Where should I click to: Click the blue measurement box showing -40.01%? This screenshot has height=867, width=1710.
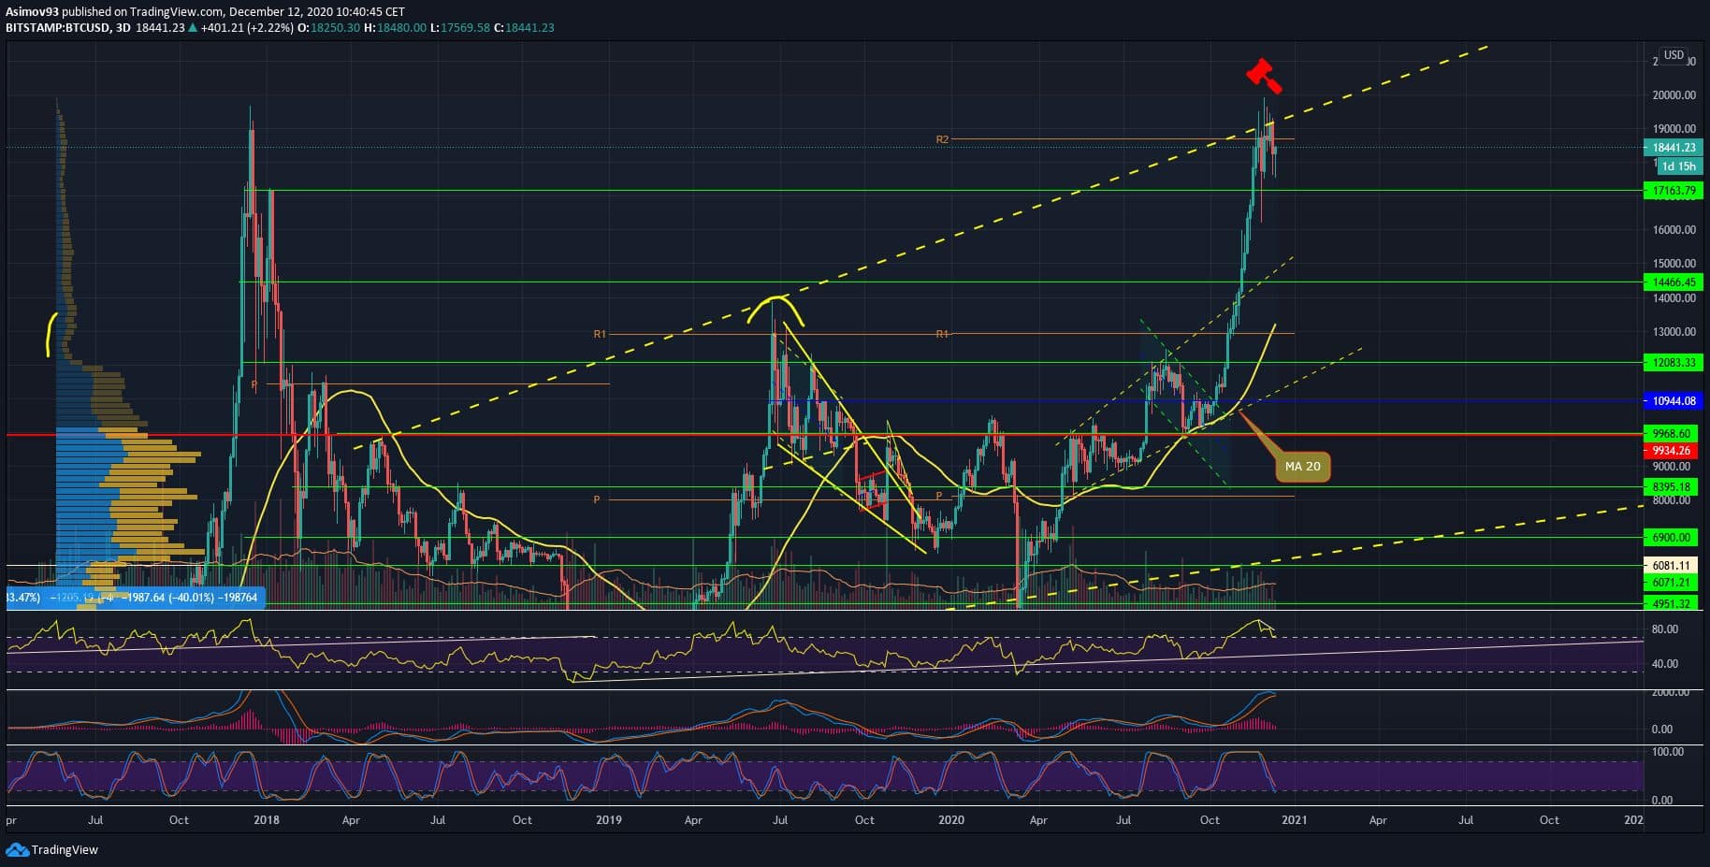136,598
